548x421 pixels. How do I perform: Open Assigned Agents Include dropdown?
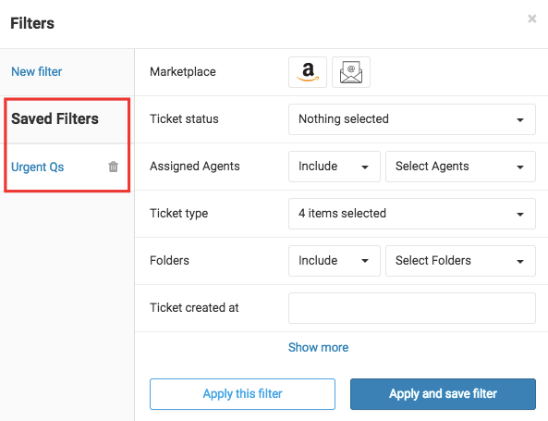tap(335, 167)
